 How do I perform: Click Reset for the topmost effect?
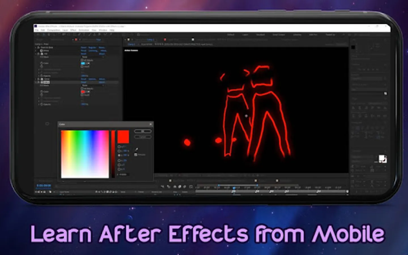pyautogui.click(x=84, y=47)
